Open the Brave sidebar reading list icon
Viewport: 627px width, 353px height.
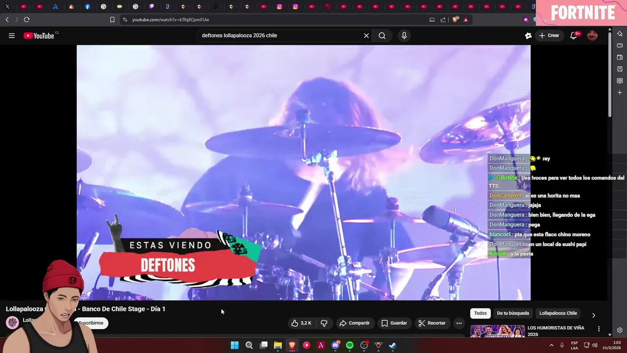tap(620, 81)
